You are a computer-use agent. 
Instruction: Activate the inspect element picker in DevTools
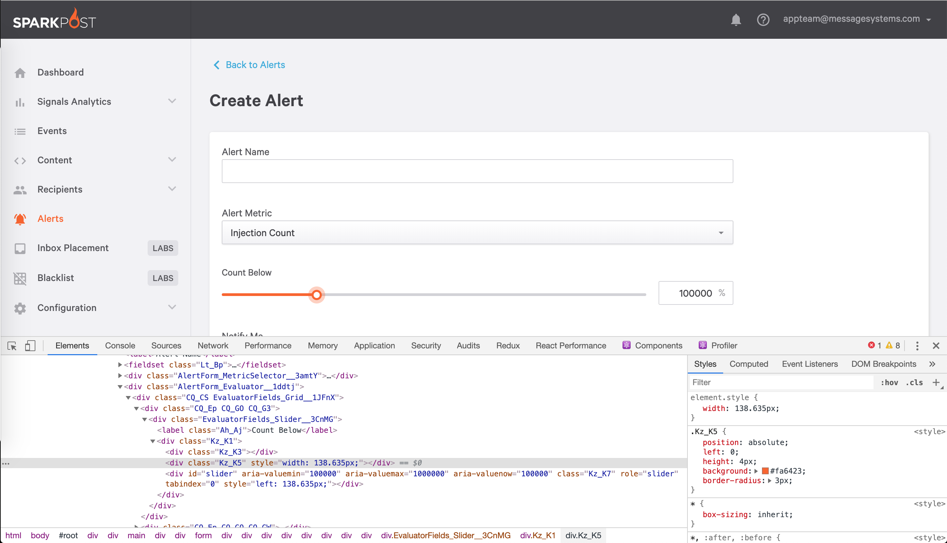pyautogui.click(x=12, y=346)
